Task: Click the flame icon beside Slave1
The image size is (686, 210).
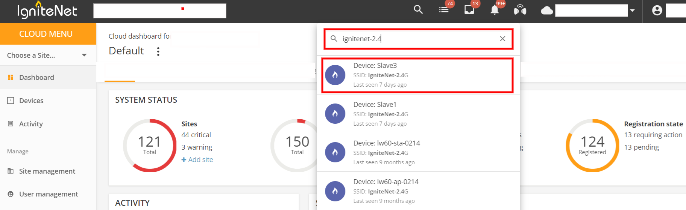Action: click(335, 114)
